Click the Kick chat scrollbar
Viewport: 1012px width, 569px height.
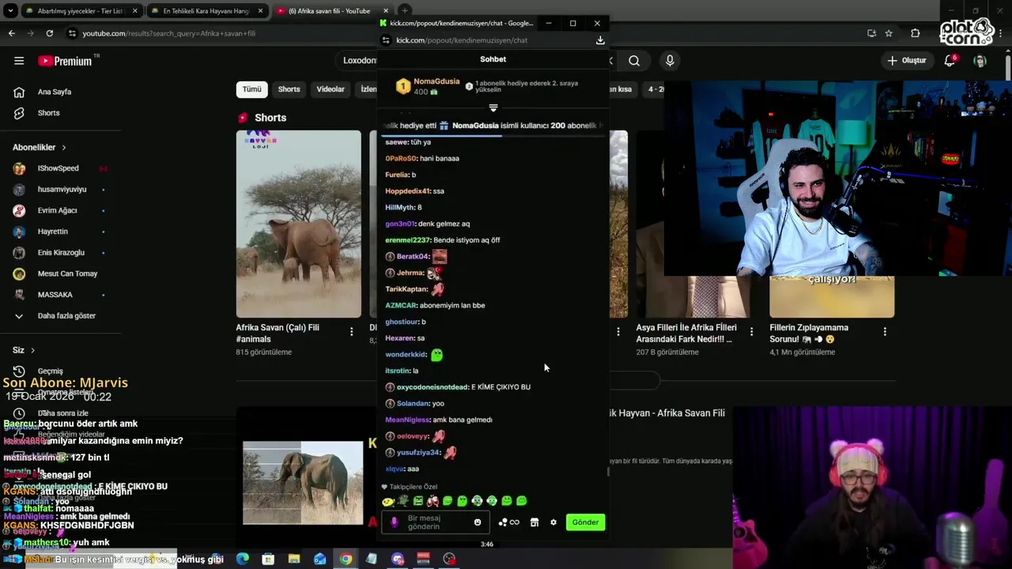coord(608,471)
